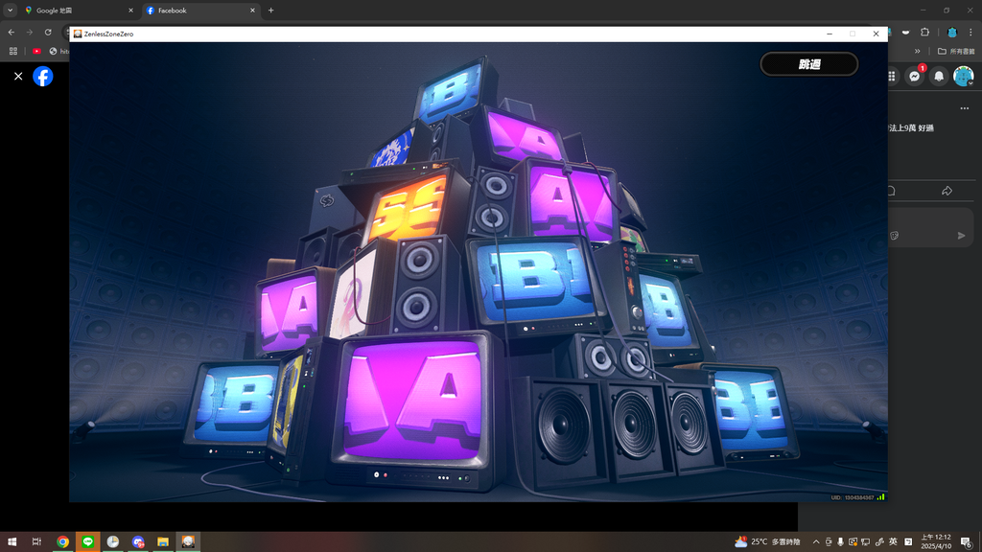The height and width of the screenshot is (552, 982).
Task: Open the post options three-dot menu
Action: (965, 109)
